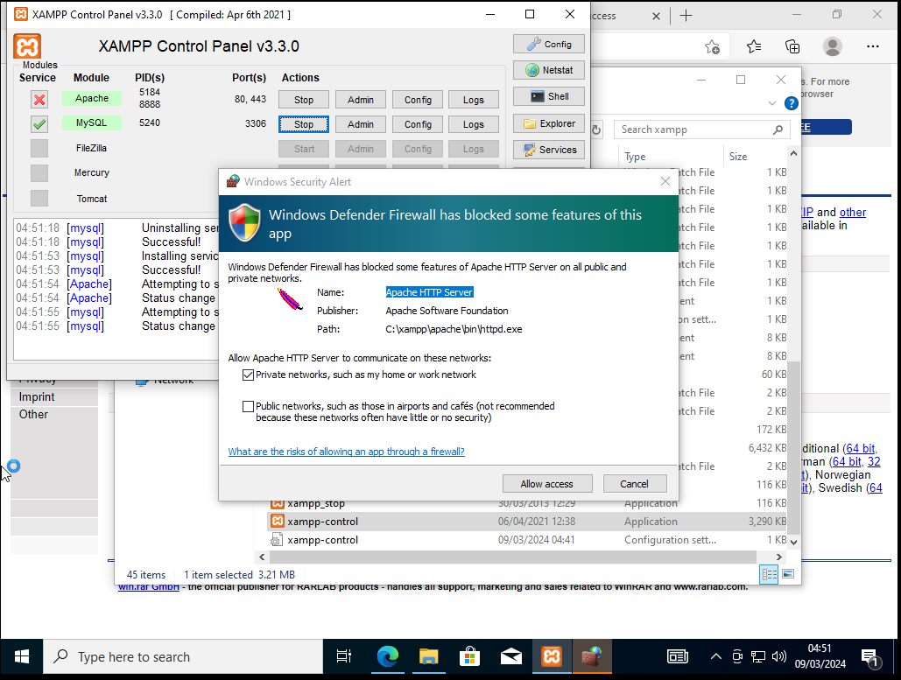Viewport: 901px width, 680px height.
Task: Uncheck Private networks checkbox
Action: point(249,375)
